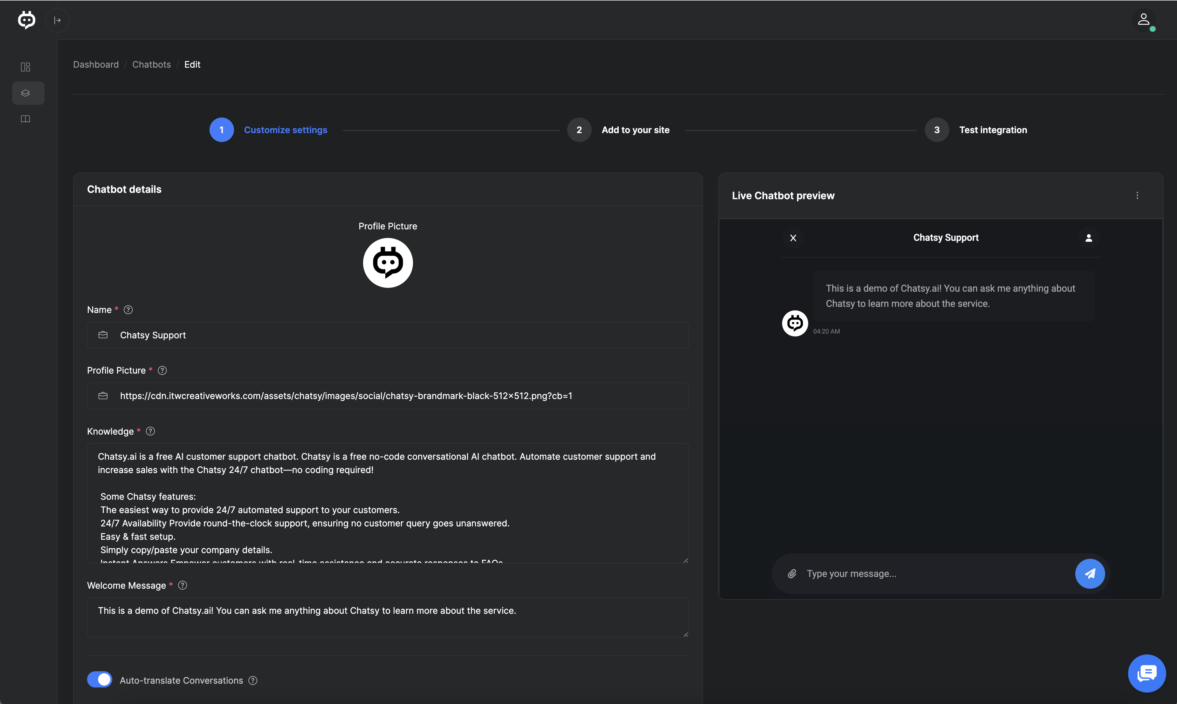The width and height of the screenshot is (1177, 704).
Task: Open the dashboard grid sidebar icon
Action: coord(26,67)
